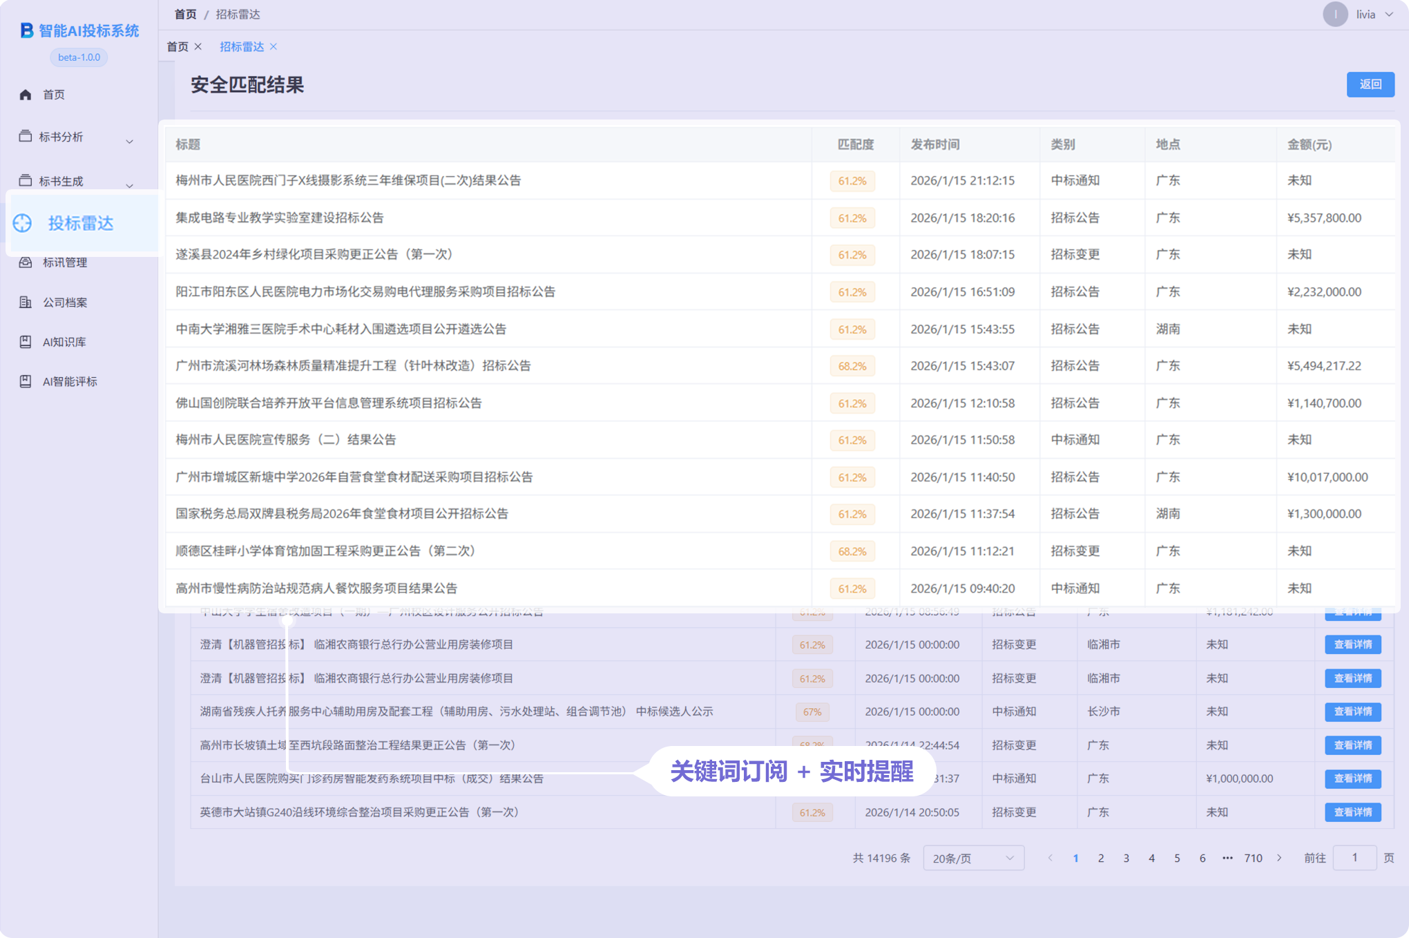The width and height of the screenshot is (1409, 938).
Task: Select the 首页 home icon in sidebar
Action: pos(26,95)
